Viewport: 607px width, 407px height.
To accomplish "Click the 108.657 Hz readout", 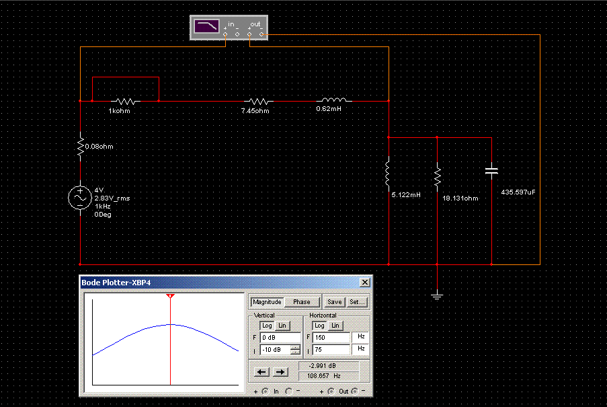I will tap(329, 376).
